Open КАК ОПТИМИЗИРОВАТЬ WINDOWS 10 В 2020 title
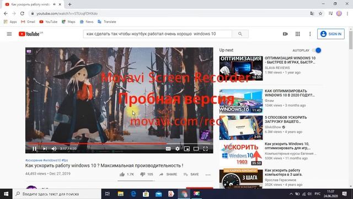Viewport: 353px width, 199px height. (290, 93)
